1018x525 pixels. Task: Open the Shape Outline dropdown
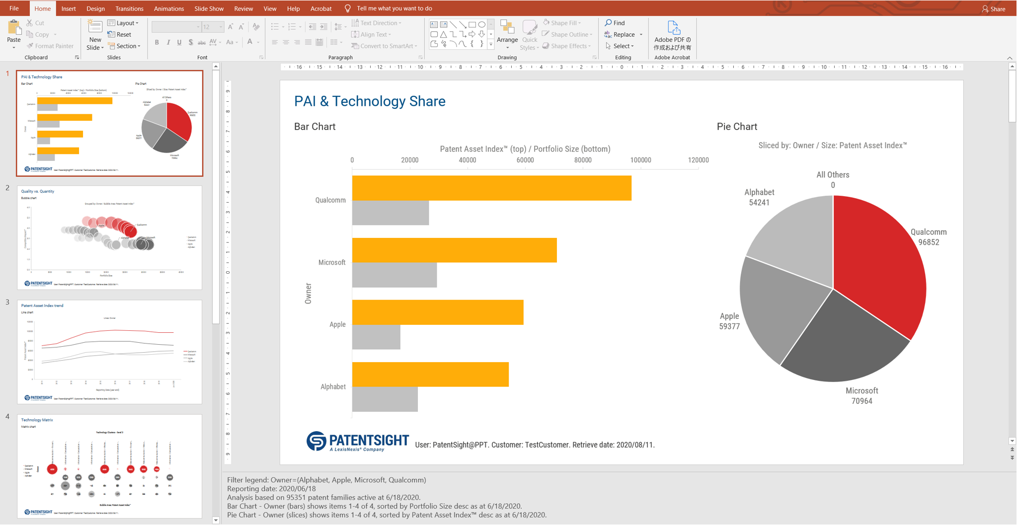(567, 34)
